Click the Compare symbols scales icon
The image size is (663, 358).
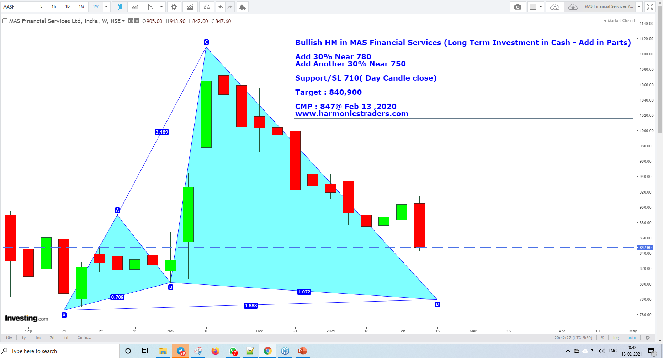click(x=207, y=7)
